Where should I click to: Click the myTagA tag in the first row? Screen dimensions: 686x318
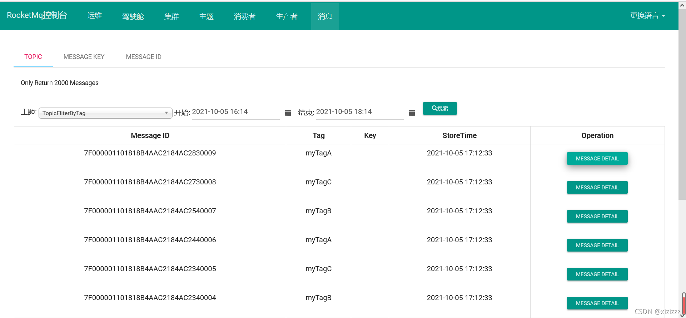318,153
